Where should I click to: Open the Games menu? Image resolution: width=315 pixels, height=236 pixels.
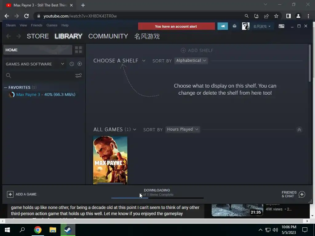(x=52, y=25)
